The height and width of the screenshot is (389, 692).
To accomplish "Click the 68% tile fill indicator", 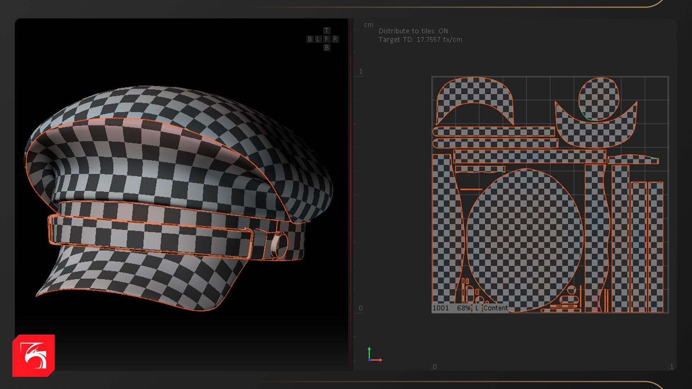I will [x=463, y=308].
